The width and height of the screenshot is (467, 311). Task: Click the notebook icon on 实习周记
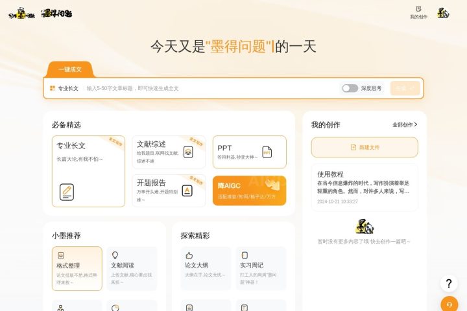tap(245, 255)
